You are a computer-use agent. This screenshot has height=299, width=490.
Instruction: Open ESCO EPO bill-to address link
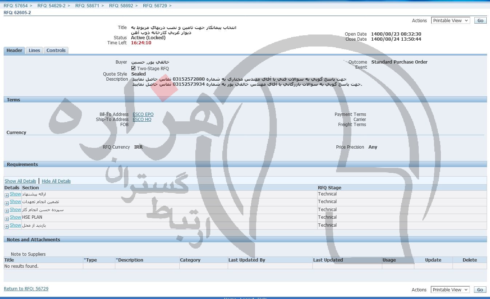point(143,114)
